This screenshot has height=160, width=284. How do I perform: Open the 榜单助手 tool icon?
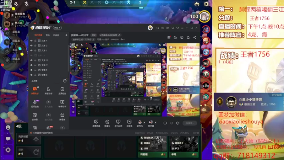[x=62, y=103]
